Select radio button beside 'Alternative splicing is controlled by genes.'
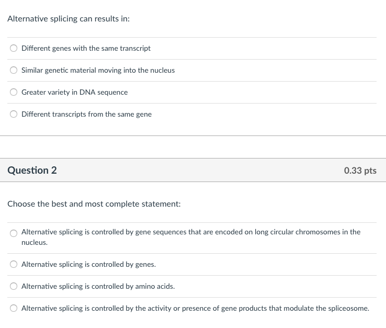This screenshot has height=328, width=386. tap(14, 265)
